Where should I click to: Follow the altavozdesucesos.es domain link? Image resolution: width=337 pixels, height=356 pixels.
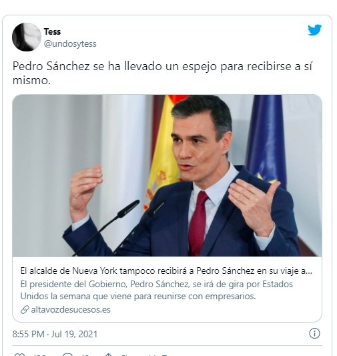pyautogui.click(x=71, y=310)
